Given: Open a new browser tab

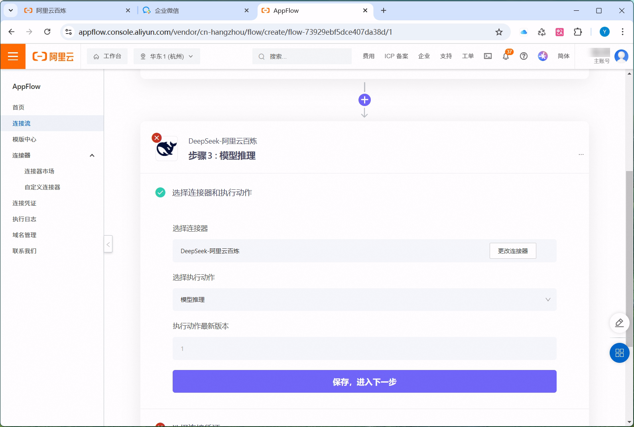Looking at the screenshot, I should pos(384,11).
